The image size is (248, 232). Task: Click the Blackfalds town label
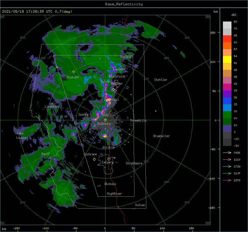pyautogui.click(x=117, y=76)
